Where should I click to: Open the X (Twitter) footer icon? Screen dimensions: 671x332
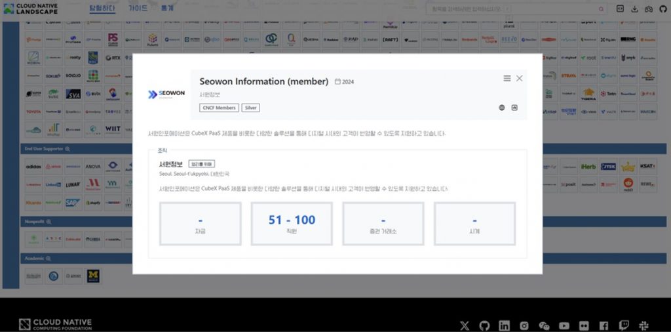click(x=465, y=325)
